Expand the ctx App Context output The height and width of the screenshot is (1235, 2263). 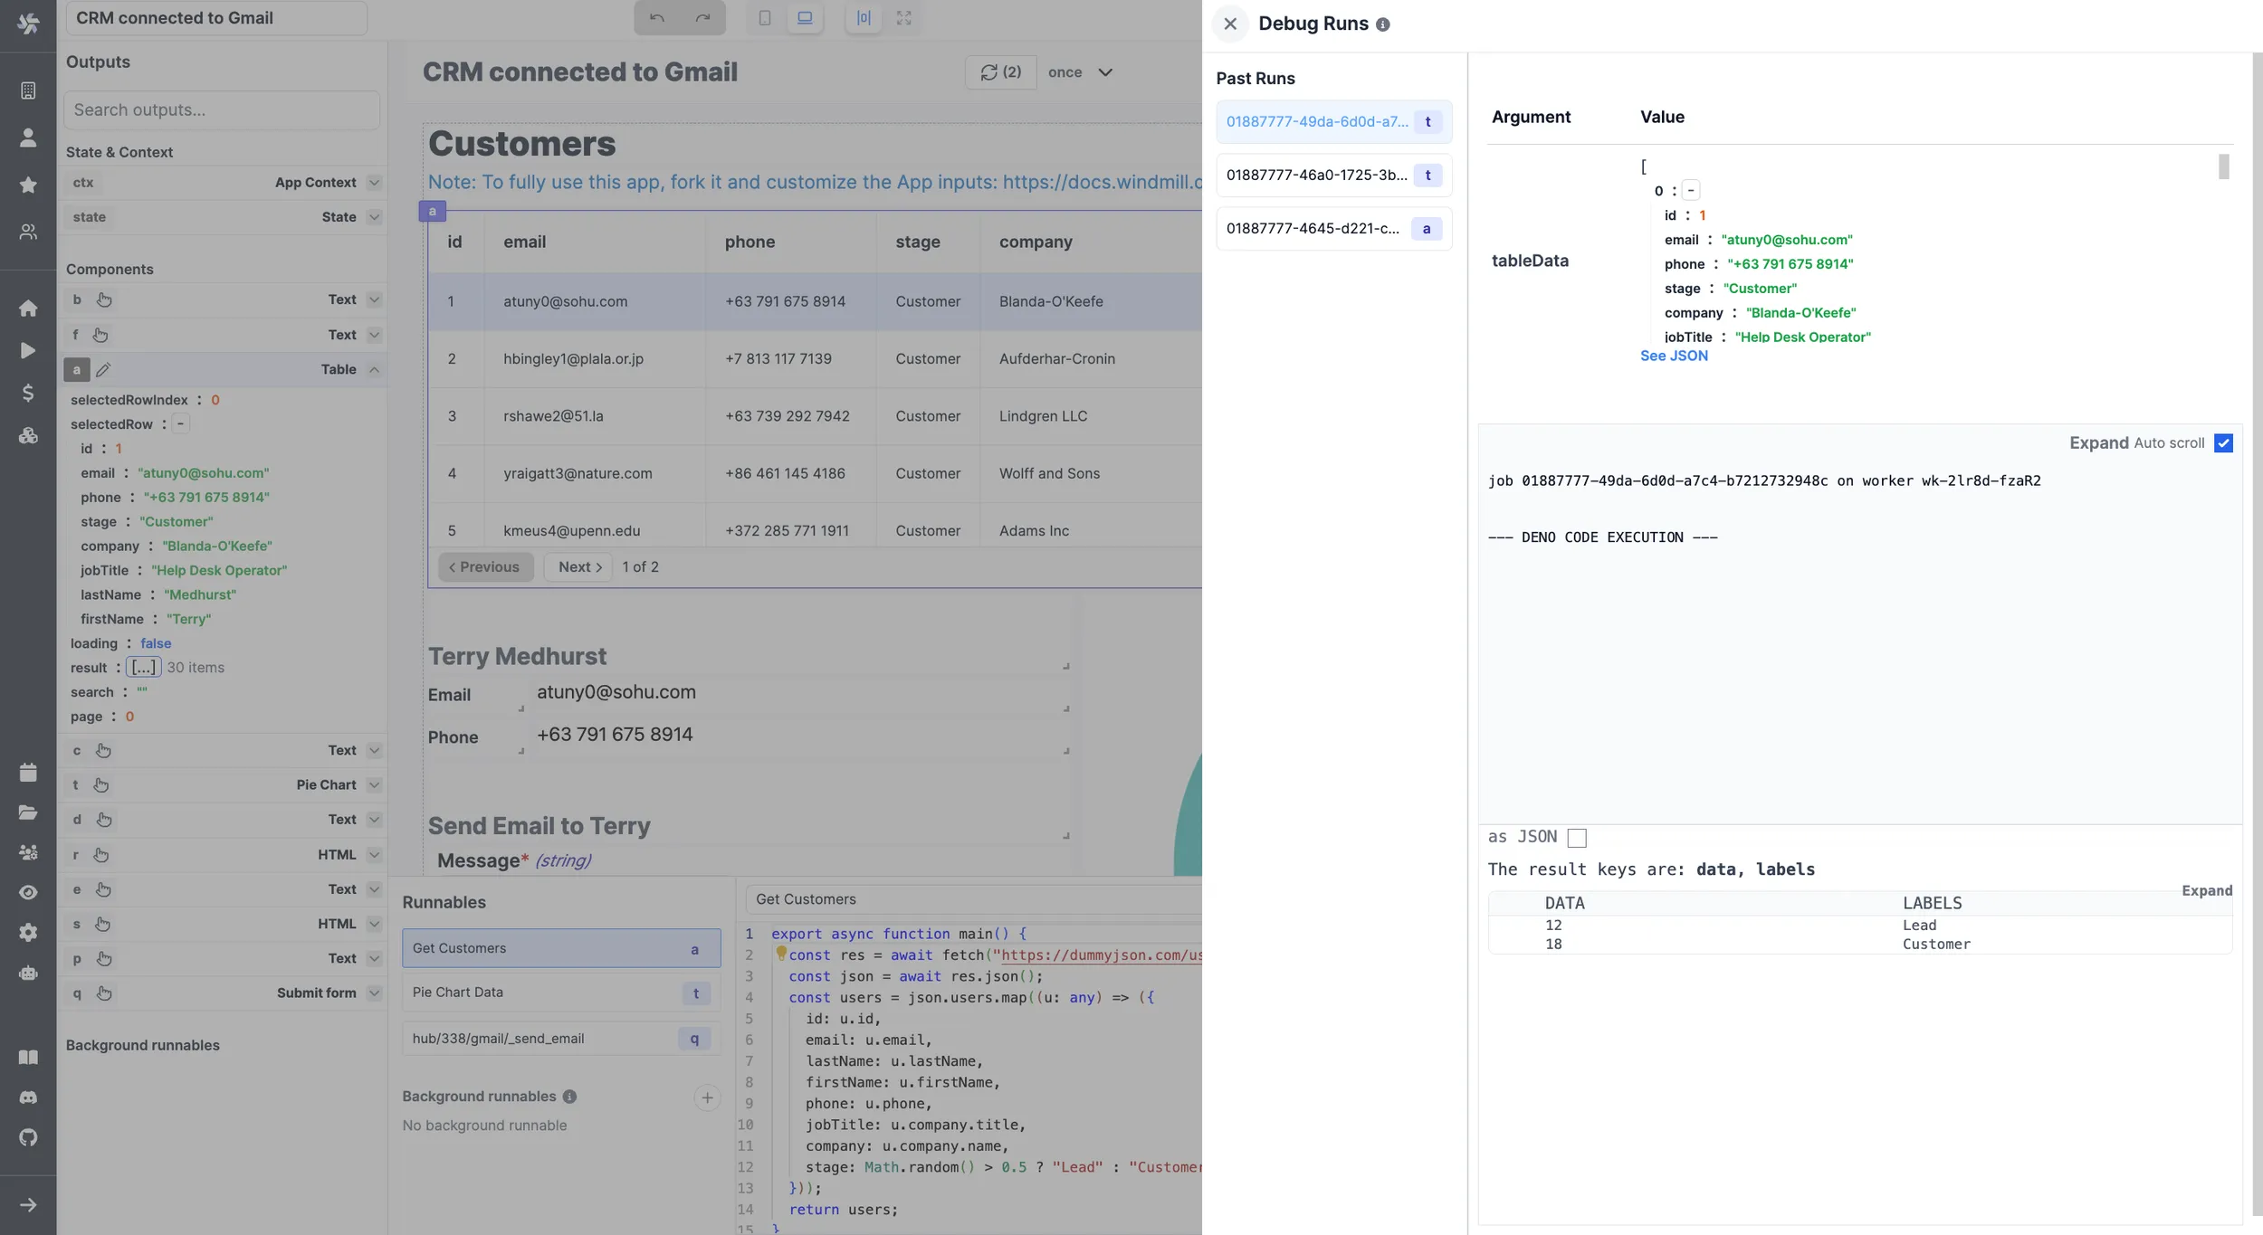374,183
